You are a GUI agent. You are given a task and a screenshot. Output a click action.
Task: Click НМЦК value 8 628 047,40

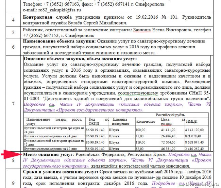point(194,142)
